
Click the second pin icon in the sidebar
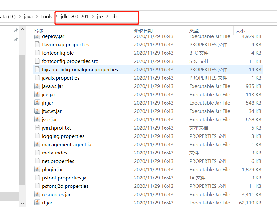[x=16, y=39]
